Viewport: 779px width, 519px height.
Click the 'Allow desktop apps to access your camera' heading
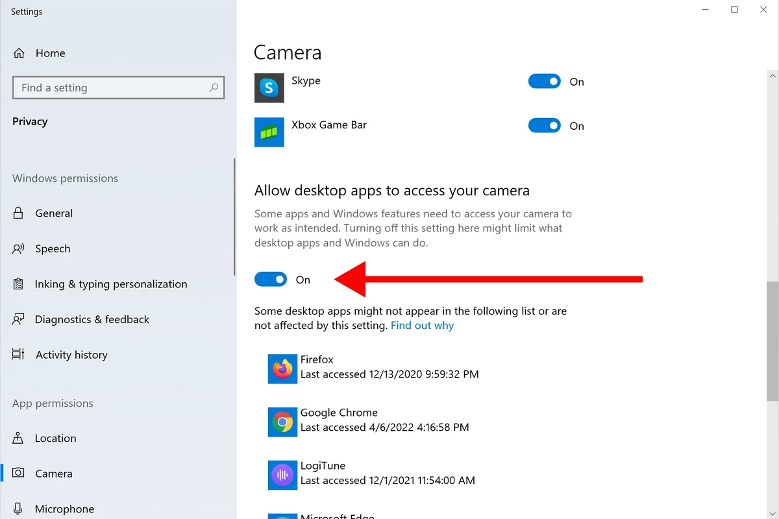click(x=392, y=191)
